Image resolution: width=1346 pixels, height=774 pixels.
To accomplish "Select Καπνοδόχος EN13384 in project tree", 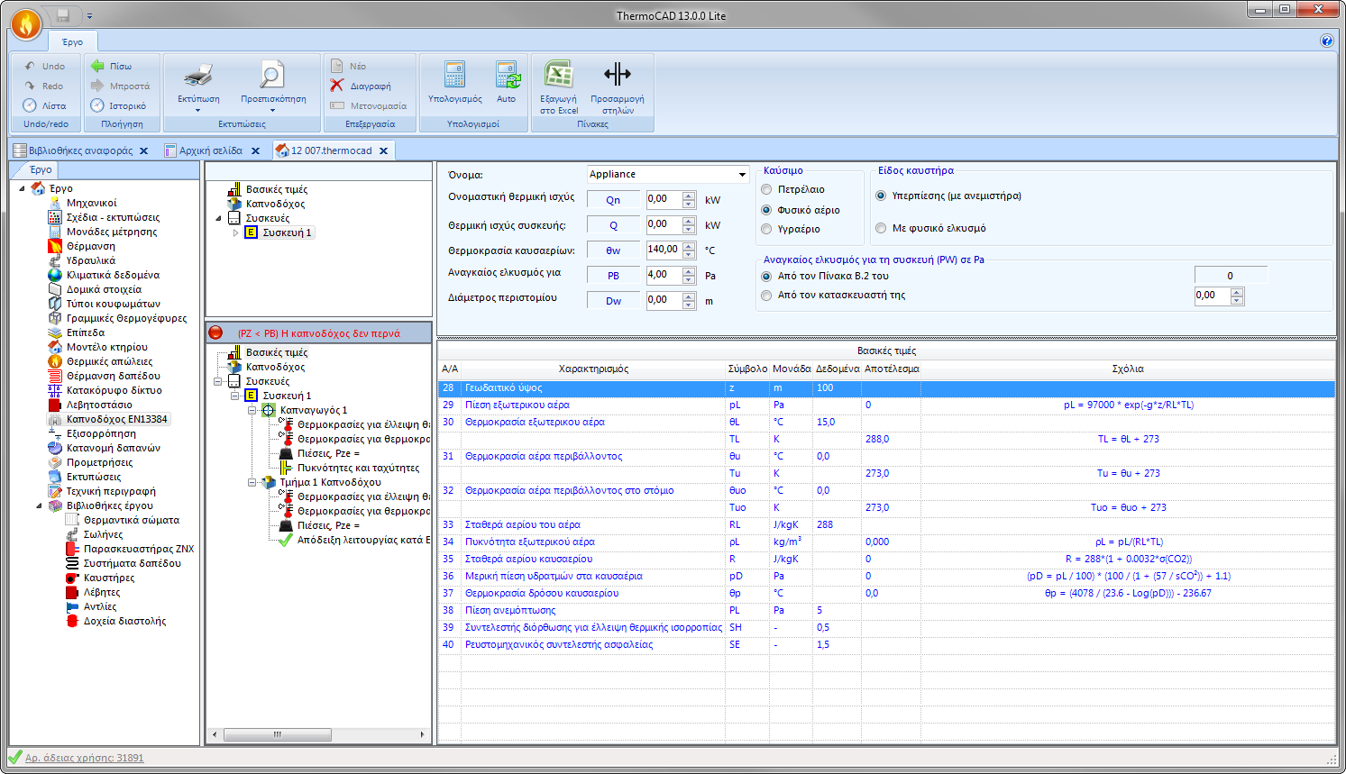I will coord(116,419).
